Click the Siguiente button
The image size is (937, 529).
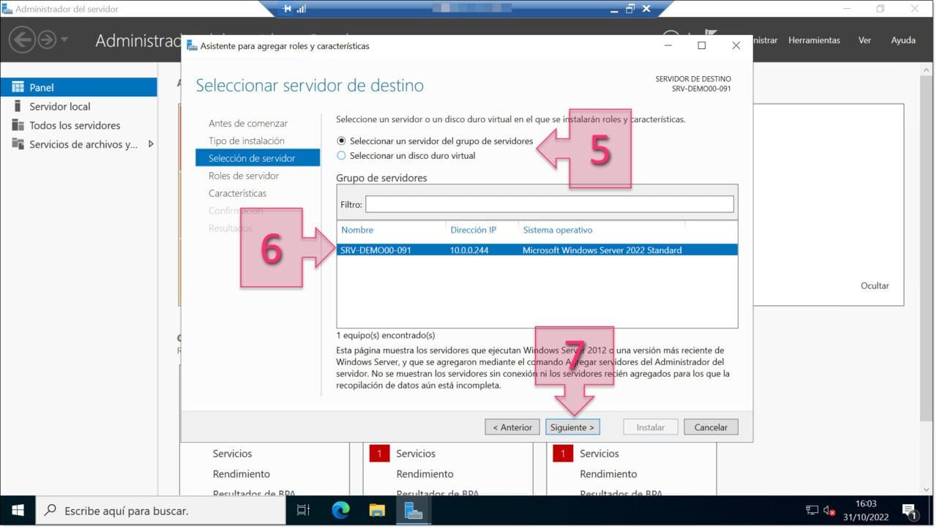pos(572,427)
